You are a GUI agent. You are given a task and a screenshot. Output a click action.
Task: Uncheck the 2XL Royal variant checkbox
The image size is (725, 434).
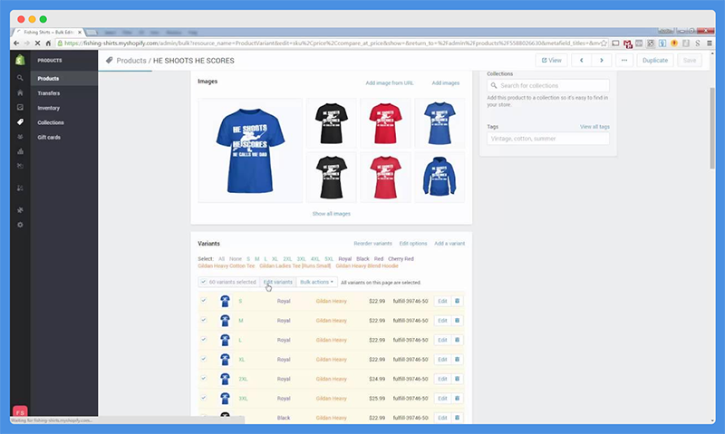point(203,378)
